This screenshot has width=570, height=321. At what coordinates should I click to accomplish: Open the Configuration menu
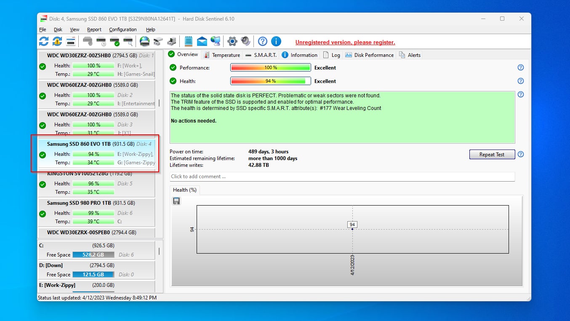pos(123,29)
